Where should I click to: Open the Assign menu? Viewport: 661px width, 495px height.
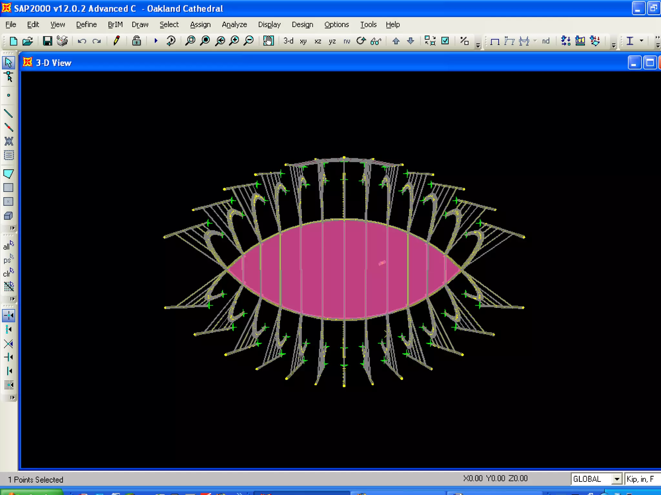[x=200, y=24]
